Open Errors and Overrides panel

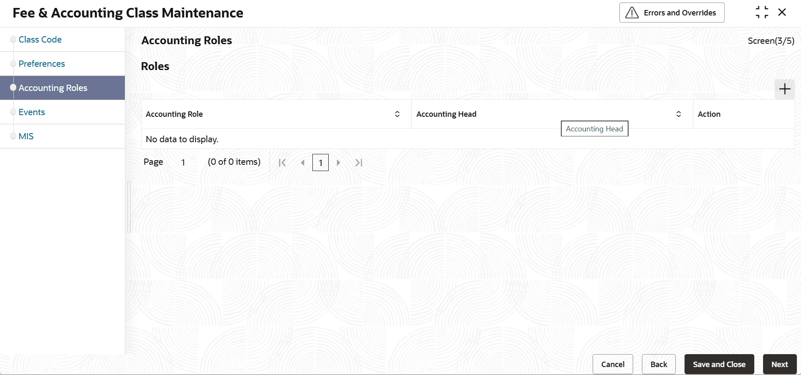(672, 13)
